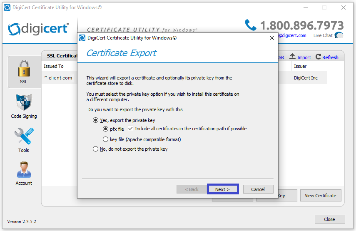This screenshot has width=356, height=231.
Task: Click the main window title bar app icon
Action: point(7,7)
